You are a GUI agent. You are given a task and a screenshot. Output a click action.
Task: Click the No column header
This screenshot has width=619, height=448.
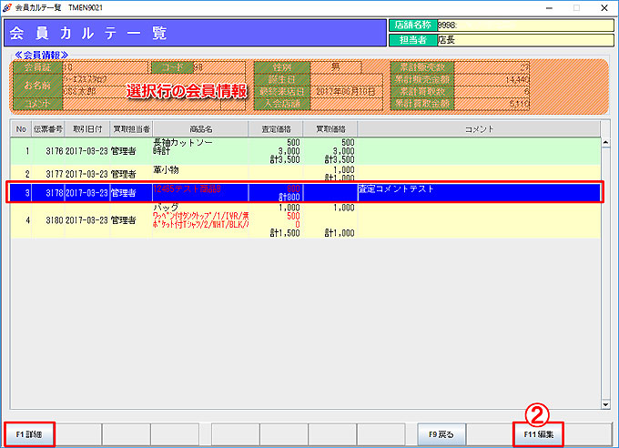(x=22, y=129)
